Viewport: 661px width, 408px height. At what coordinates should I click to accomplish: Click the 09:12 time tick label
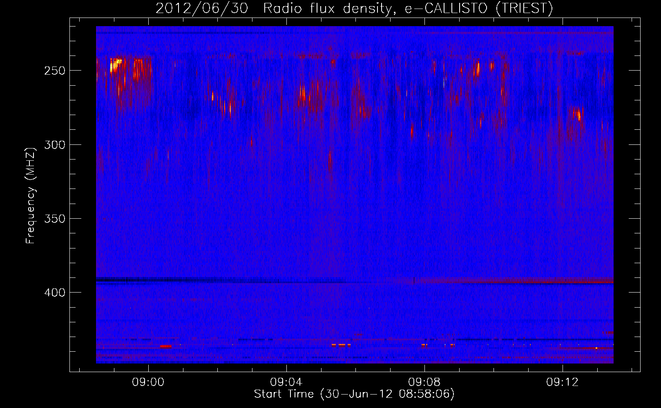563,382
